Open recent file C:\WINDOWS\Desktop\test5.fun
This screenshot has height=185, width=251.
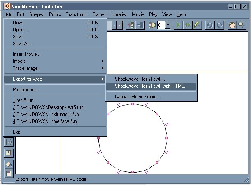tap(55, 107)
